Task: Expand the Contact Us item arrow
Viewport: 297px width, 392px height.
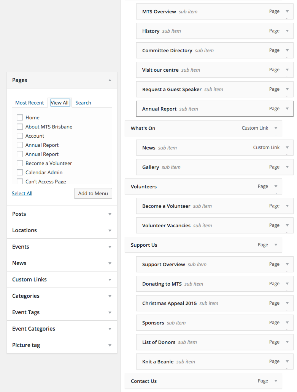Action: [276, 381]
